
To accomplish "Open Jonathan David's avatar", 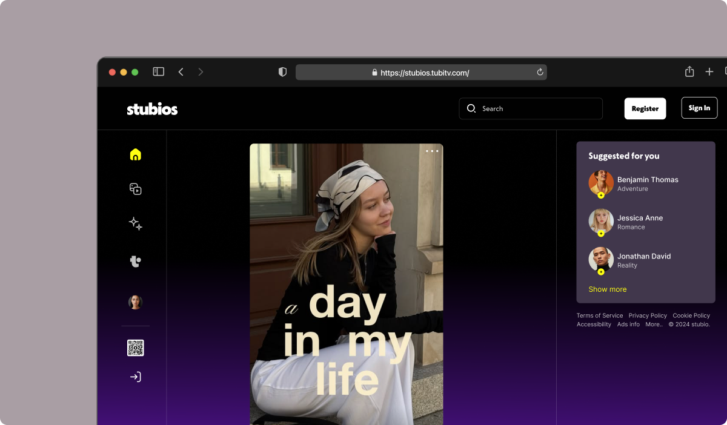I will 601,259.
